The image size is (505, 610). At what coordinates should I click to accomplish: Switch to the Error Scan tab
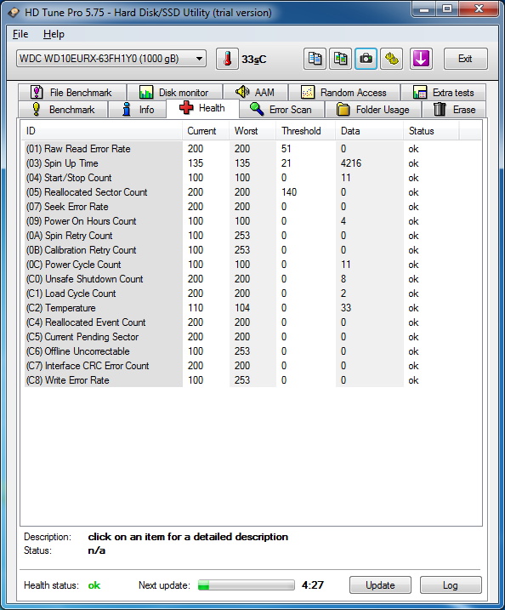(x=282, y=110)
